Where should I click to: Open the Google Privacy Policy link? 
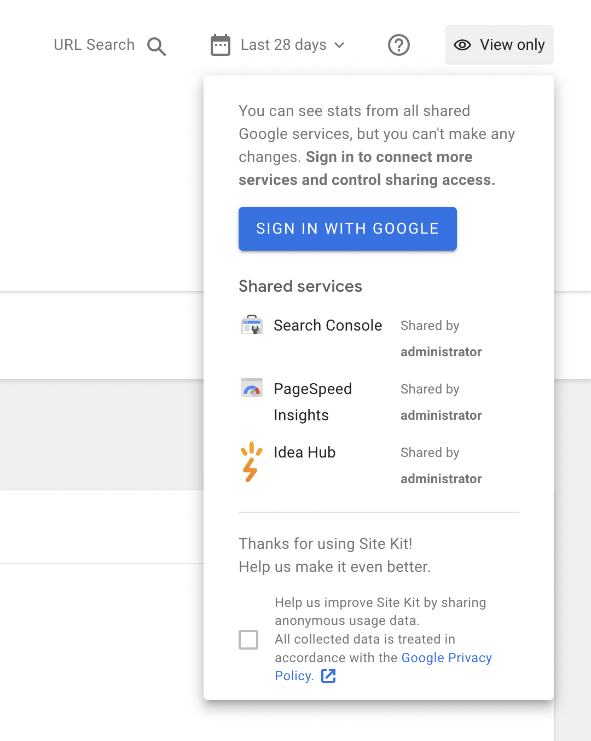point(447,658)
